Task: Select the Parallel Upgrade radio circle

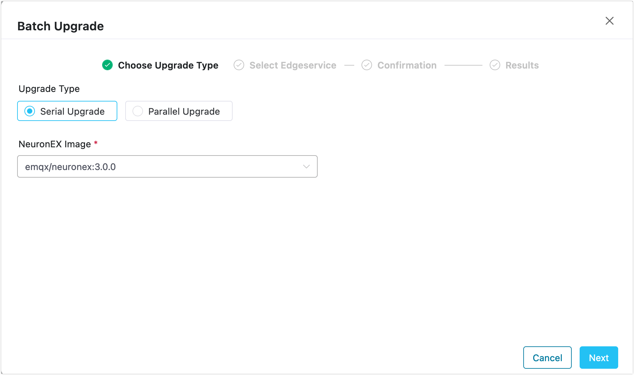Action: point(138,111)
